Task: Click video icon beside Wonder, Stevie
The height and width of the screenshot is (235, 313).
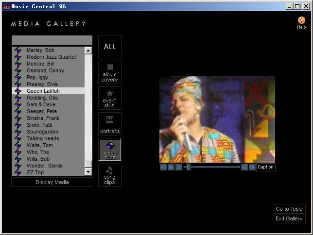Action: coord(18,166)
